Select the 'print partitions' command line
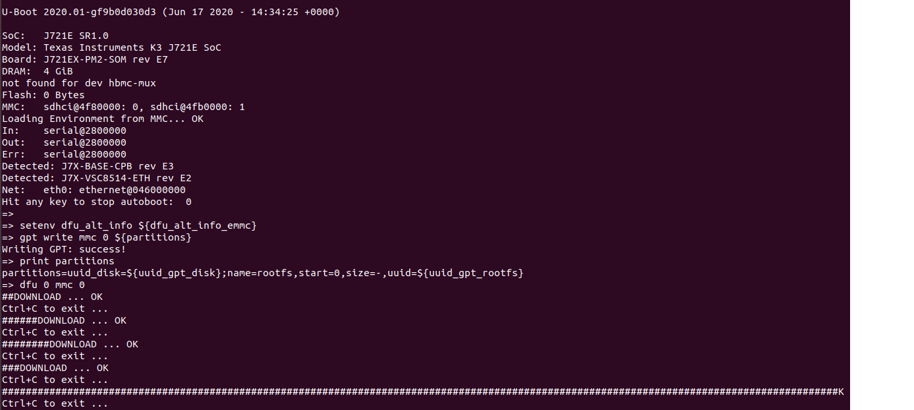The image size is (914, 410). (58, 261)
